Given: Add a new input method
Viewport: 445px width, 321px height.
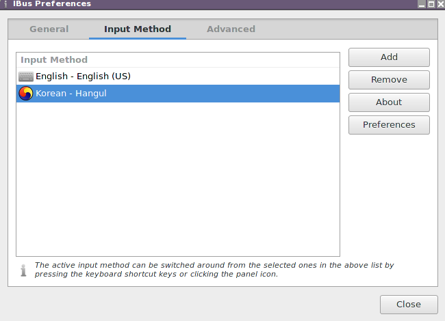Looking at the screenshot, I should pos(389,57).
